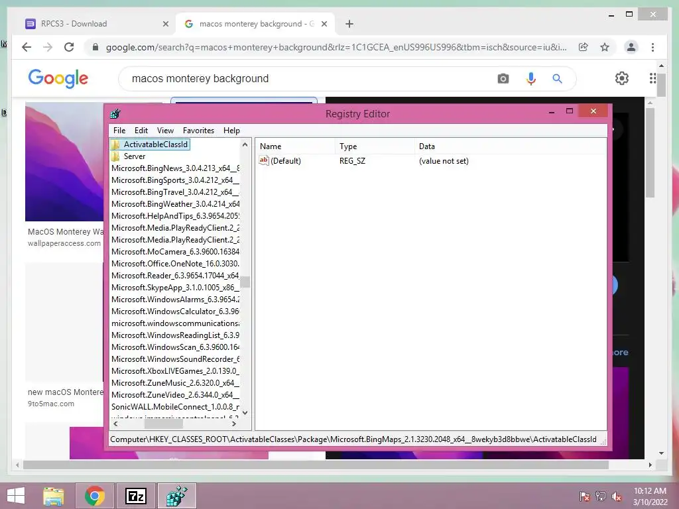
Task: Select the Microsoft.XboxLIVEGames registry key
Action: [x=175, y=371]
